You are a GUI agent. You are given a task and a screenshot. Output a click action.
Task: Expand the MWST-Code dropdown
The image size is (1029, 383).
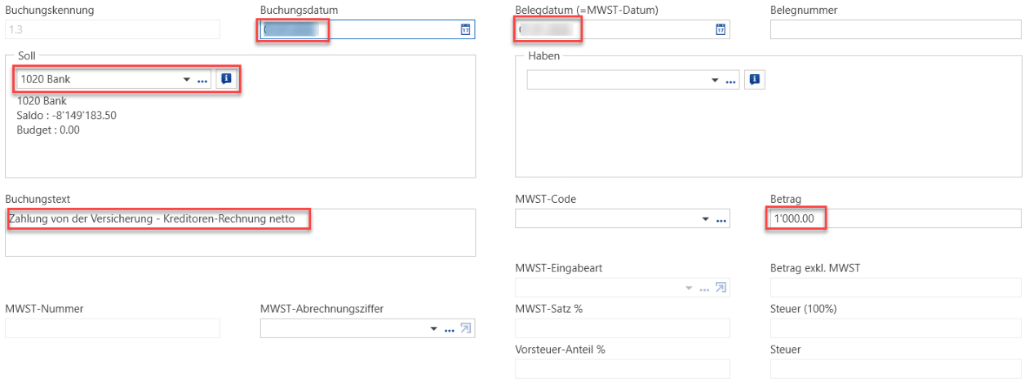[x=706, y=220]
